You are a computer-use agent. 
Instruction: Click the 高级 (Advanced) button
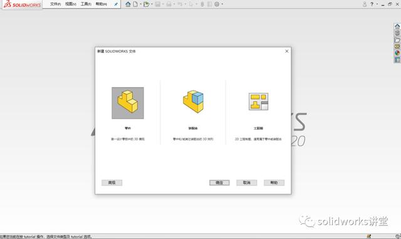click(x=112, y=183)
